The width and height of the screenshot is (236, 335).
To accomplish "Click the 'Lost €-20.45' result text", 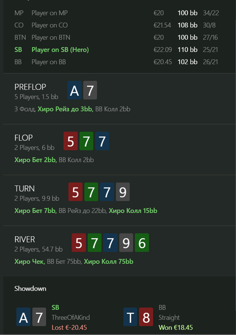I will tap(69, 327).
